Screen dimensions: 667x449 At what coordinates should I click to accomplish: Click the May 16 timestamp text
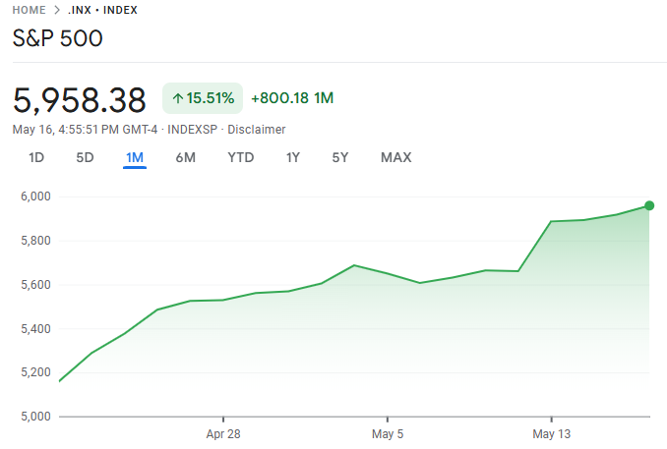click(x=85, y=129)
